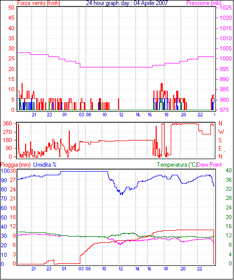Click hour 22 marker on bottom chart axis
This screenshot has height=280, width=234.
[x=200, y=269]
